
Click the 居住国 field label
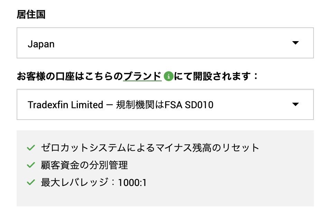pyautogui.click(x=31, y=15)
